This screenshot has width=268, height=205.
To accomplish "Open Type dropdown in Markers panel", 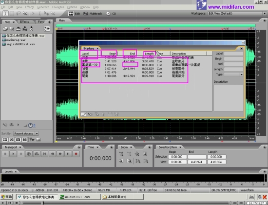I will click(241, 75).
